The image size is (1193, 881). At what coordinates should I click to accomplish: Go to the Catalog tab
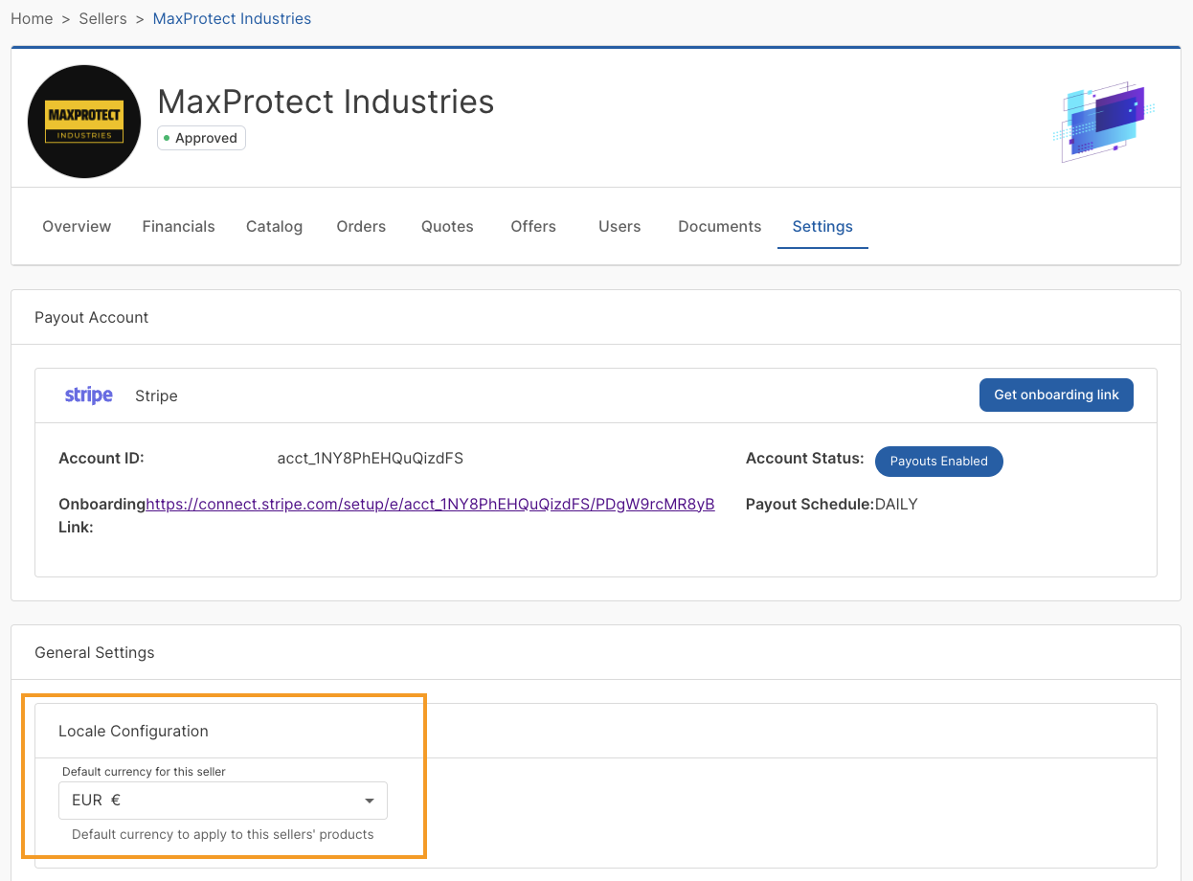pos(274,227)
